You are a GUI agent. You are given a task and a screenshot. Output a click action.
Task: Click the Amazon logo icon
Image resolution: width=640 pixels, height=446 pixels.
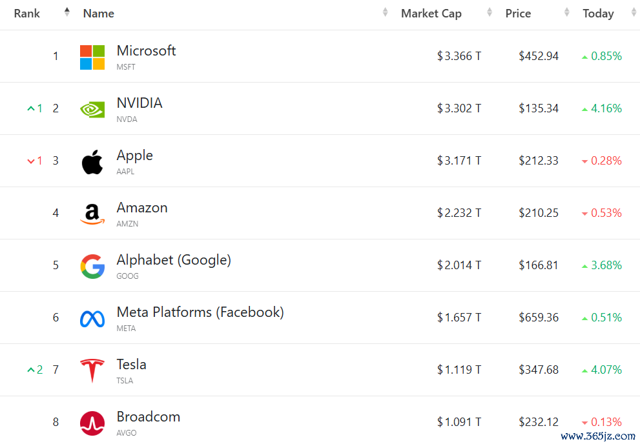click(x=92, y=214)
